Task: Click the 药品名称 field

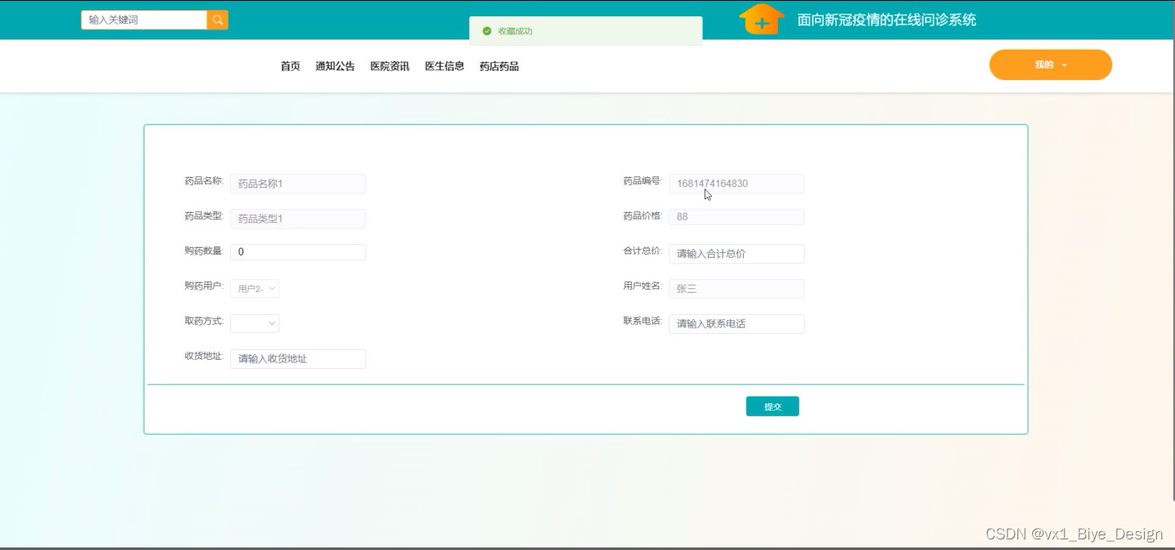Action: pyautogui.click(x=298, y=184)
